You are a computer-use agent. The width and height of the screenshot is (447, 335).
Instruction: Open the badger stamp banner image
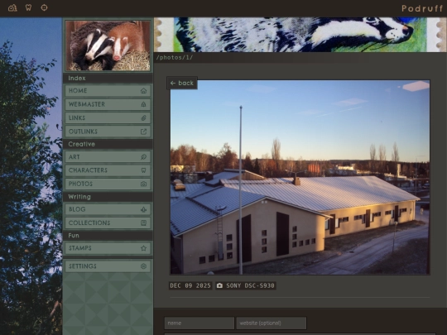pos(300,35)
